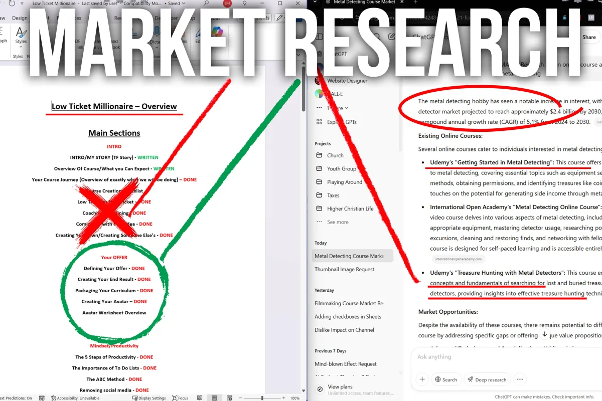The width and height of the screenshot is (602, 401).
Task: Click the Main Sections heading in Word
Action: coord(114,133)
